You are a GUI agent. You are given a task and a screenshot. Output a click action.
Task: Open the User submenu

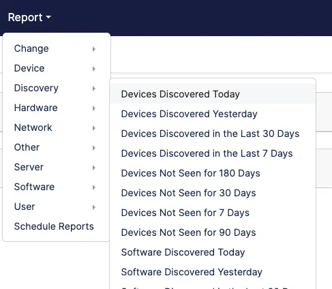point(57,207)
